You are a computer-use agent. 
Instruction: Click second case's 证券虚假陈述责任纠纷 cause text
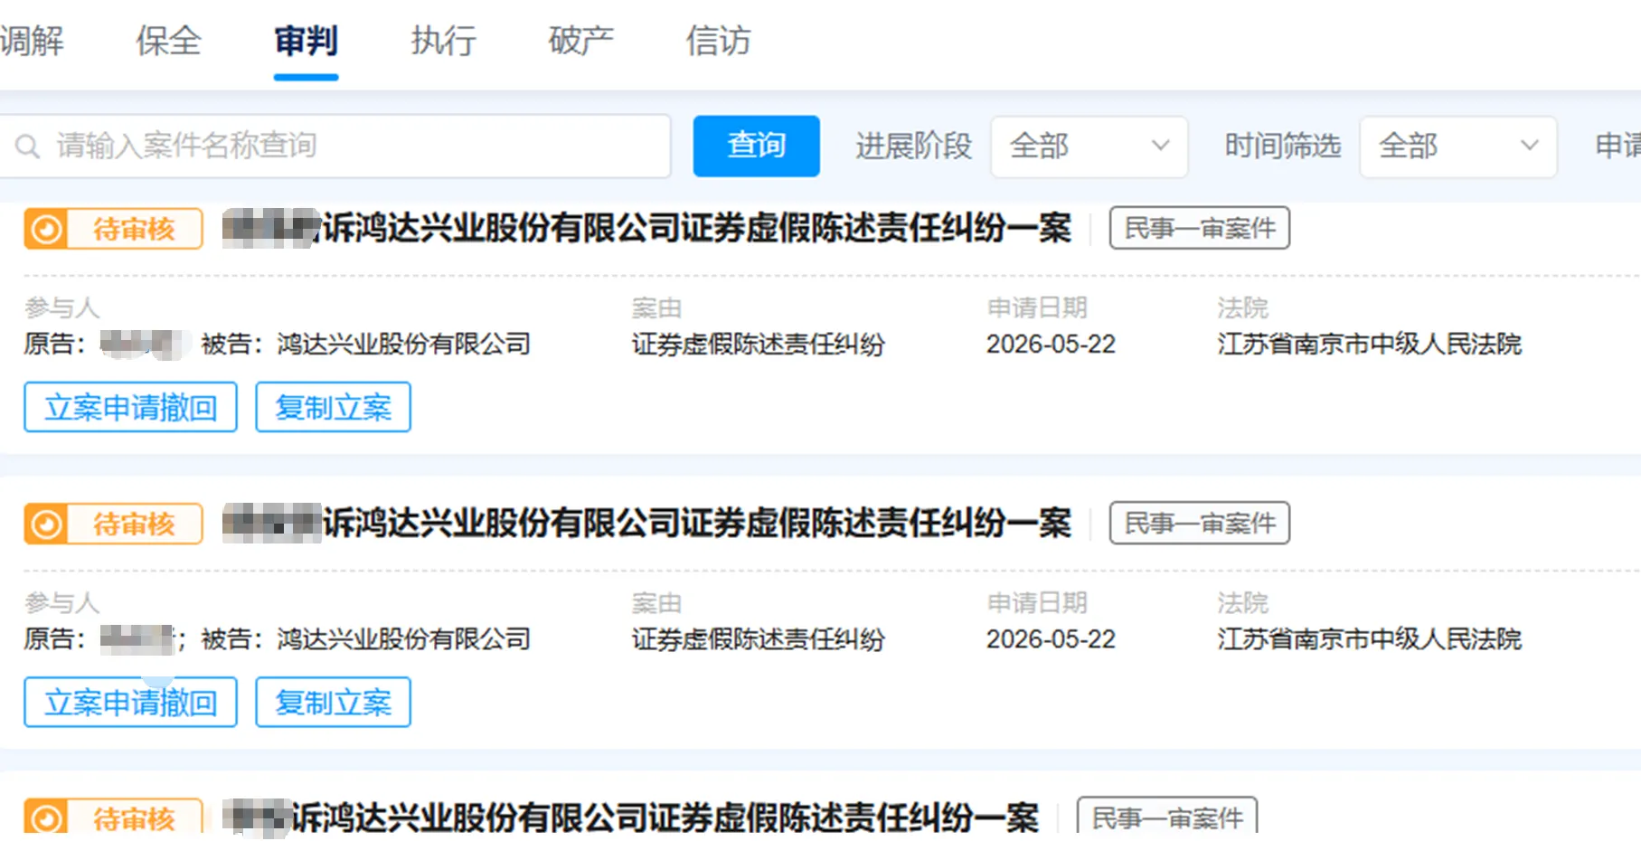click(x=758, y=639)
